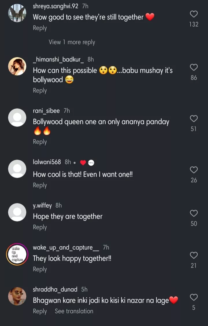The width and height of the screenshot is (208, 326).
Task: Reply to shreya.sanghvi.92's comment
Action: pos(40,28)
